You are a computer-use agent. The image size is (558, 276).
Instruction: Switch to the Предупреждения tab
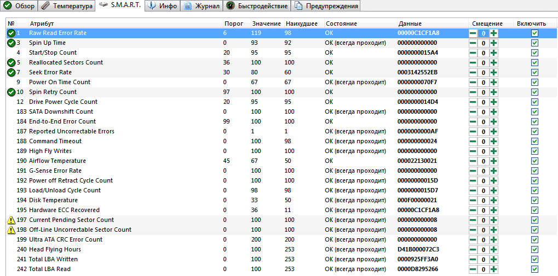coord(325,6)
